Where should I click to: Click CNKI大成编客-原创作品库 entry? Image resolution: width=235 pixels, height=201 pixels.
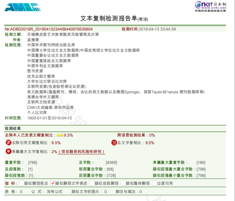(x=50, y=107)
